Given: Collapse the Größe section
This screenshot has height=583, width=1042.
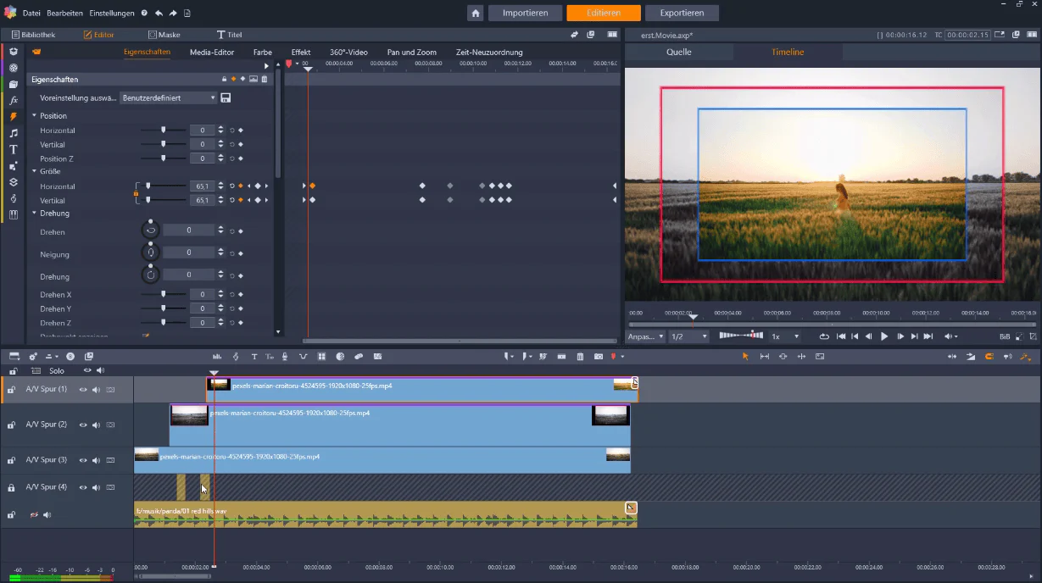Looking at the screenshot, I should [35, 171].
